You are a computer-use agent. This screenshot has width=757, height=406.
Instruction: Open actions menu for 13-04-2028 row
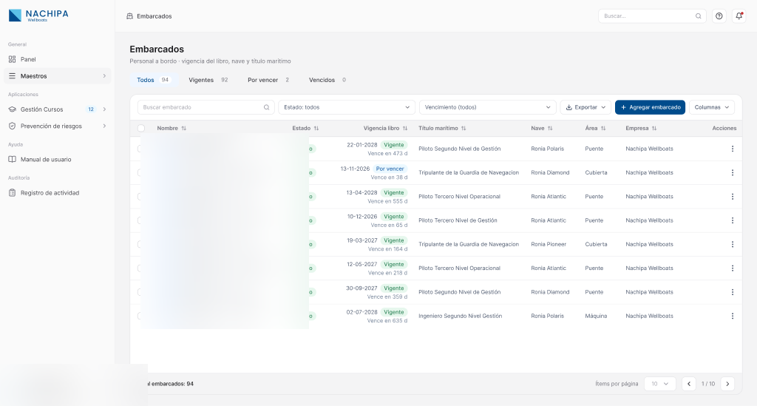point(733,197)
